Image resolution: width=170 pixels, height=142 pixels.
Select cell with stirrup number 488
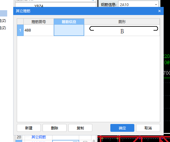pos(39,30)
